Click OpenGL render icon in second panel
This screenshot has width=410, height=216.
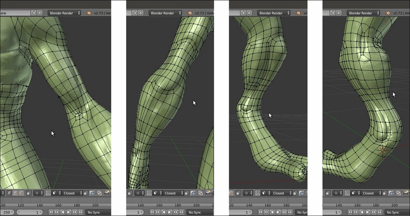208,193
